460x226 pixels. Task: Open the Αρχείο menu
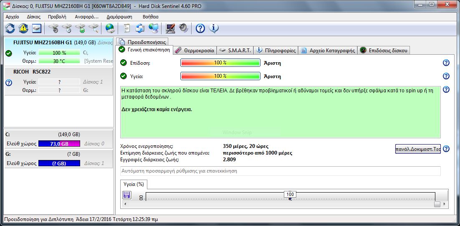pyautogui.click(x=13, y=17)
